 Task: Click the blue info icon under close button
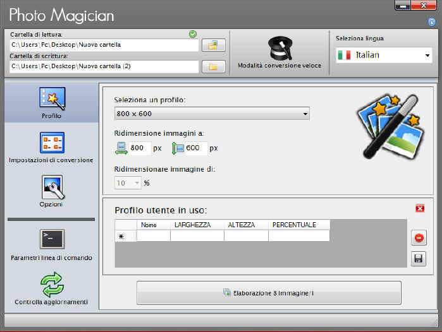point(432,22)
